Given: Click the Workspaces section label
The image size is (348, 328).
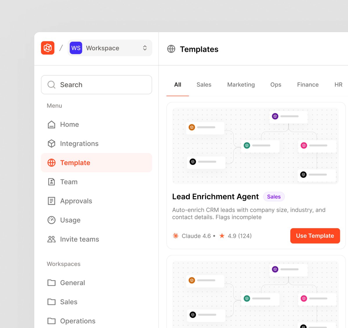Looking at the screenshot, I should coord(64,264).
